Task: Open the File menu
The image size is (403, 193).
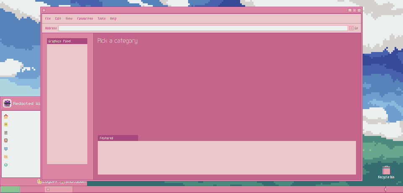Action: pyautogui.click(x=48, y=18)
